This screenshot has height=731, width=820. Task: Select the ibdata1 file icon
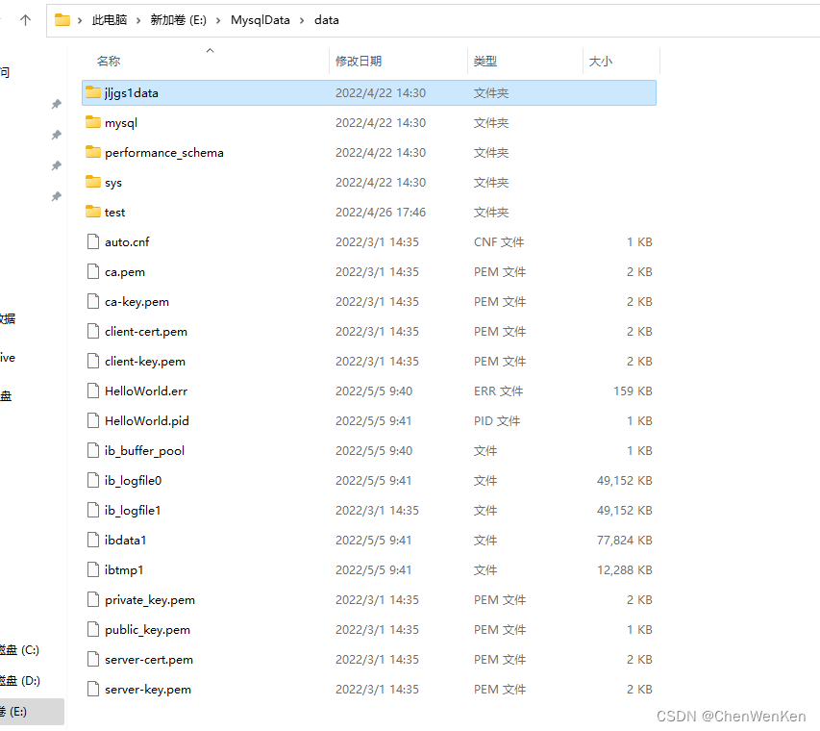point(93,540)
